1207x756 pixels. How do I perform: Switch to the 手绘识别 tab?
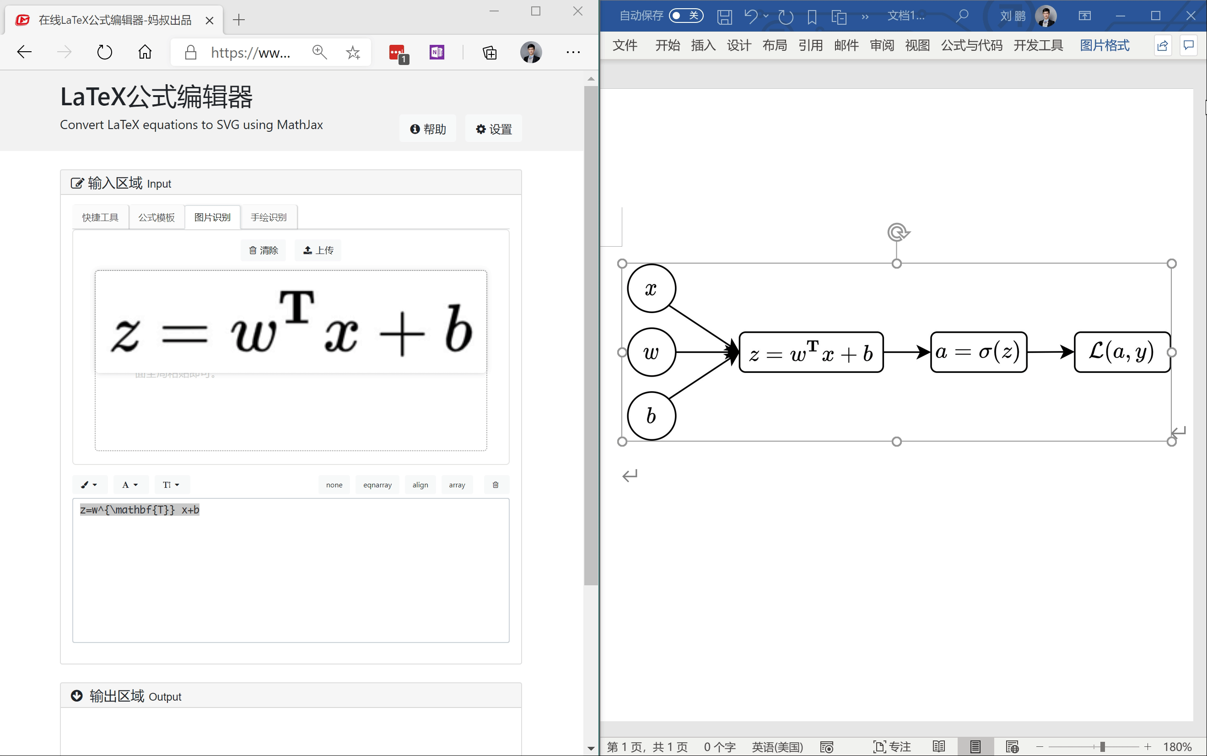point(269,217)
